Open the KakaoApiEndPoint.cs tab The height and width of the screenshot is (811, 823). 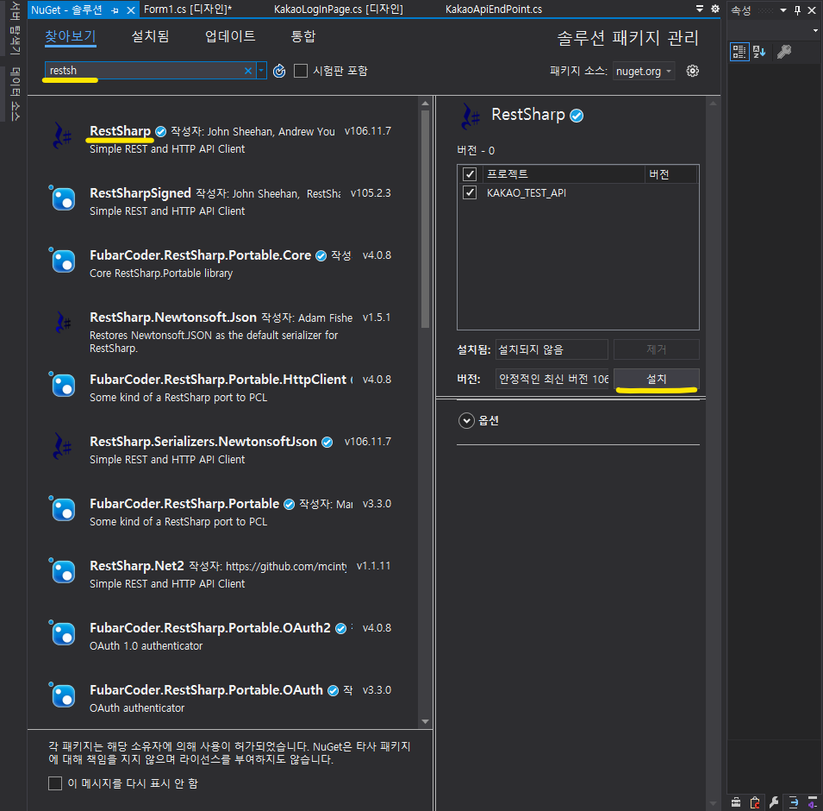pyautogui.click(x=494, y=9)
